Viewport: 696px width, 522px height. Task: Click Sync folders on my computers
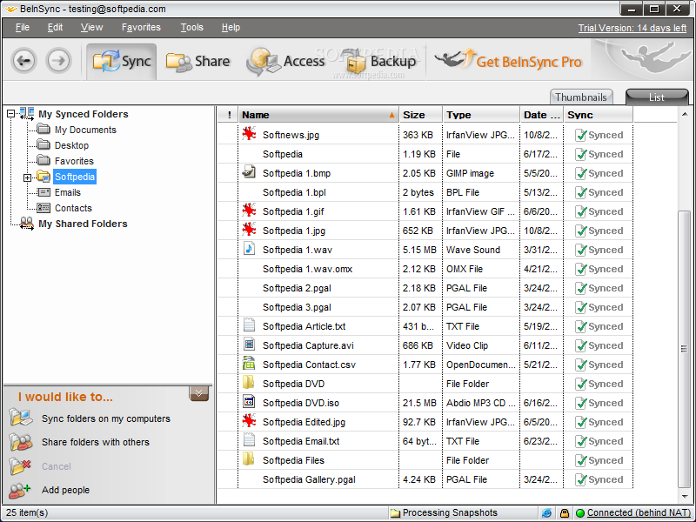click(105, 418)
